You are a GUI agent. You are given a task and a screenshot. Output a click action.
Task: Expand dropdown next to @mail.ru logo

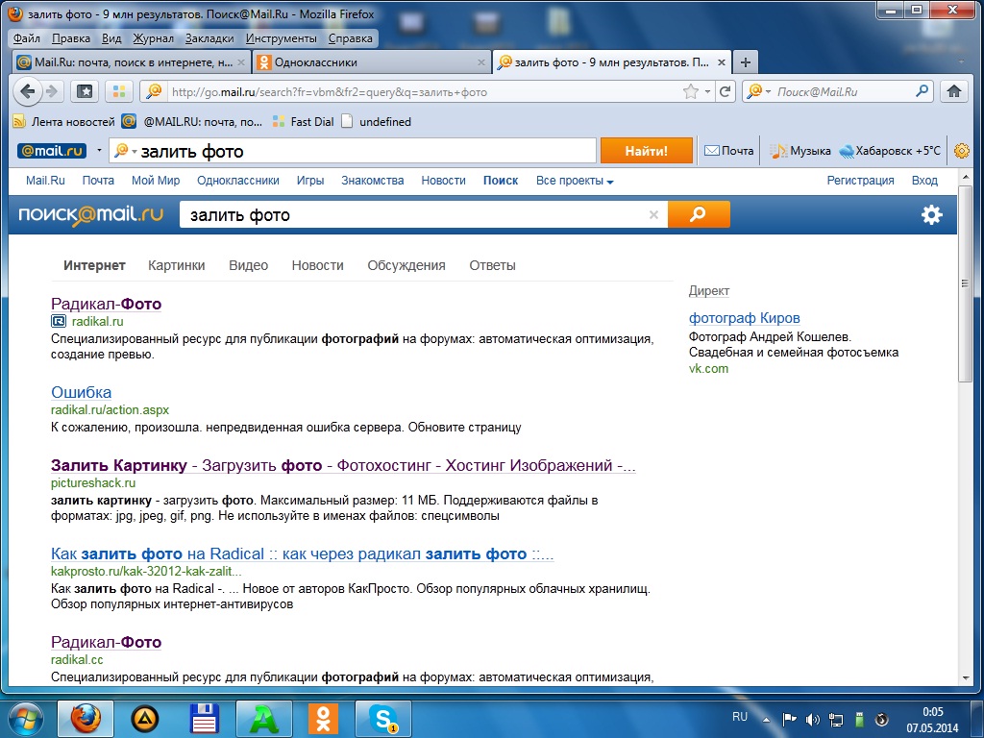click(x=99, y=151)
